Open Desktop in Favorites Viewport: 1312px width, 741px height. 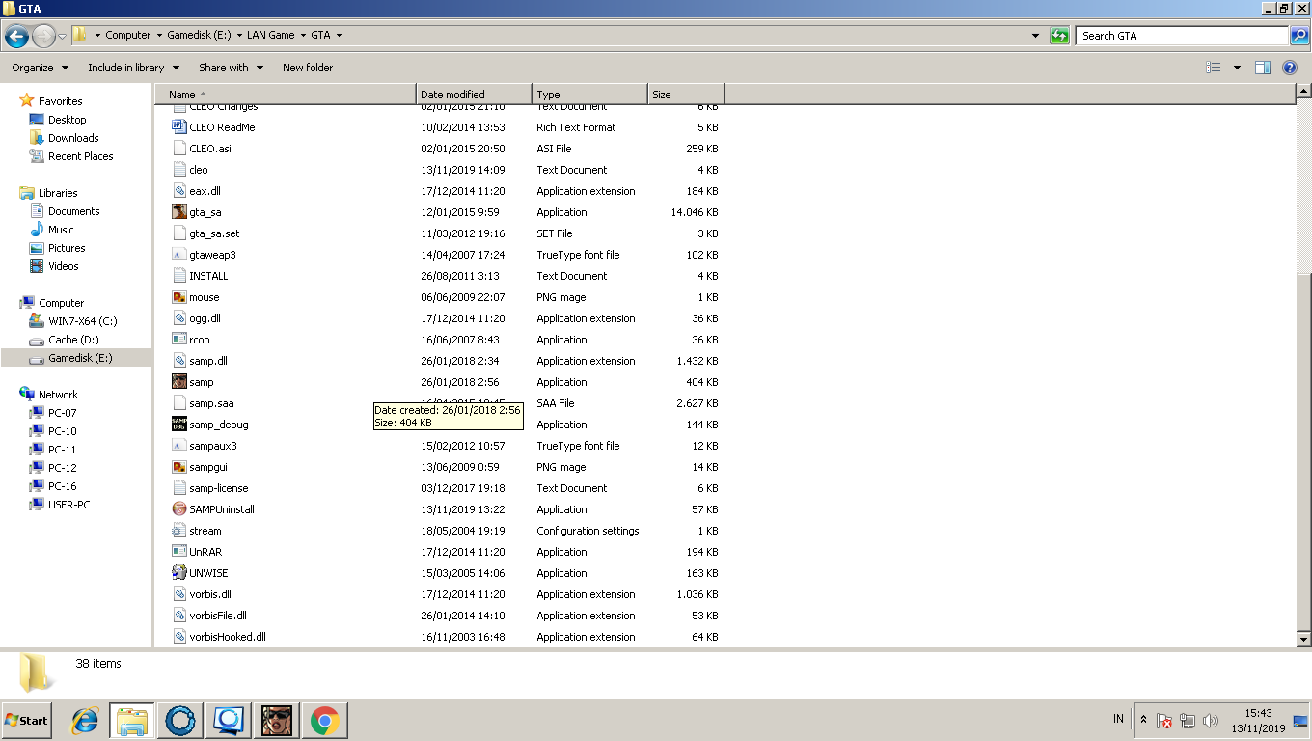coord(67,120)
